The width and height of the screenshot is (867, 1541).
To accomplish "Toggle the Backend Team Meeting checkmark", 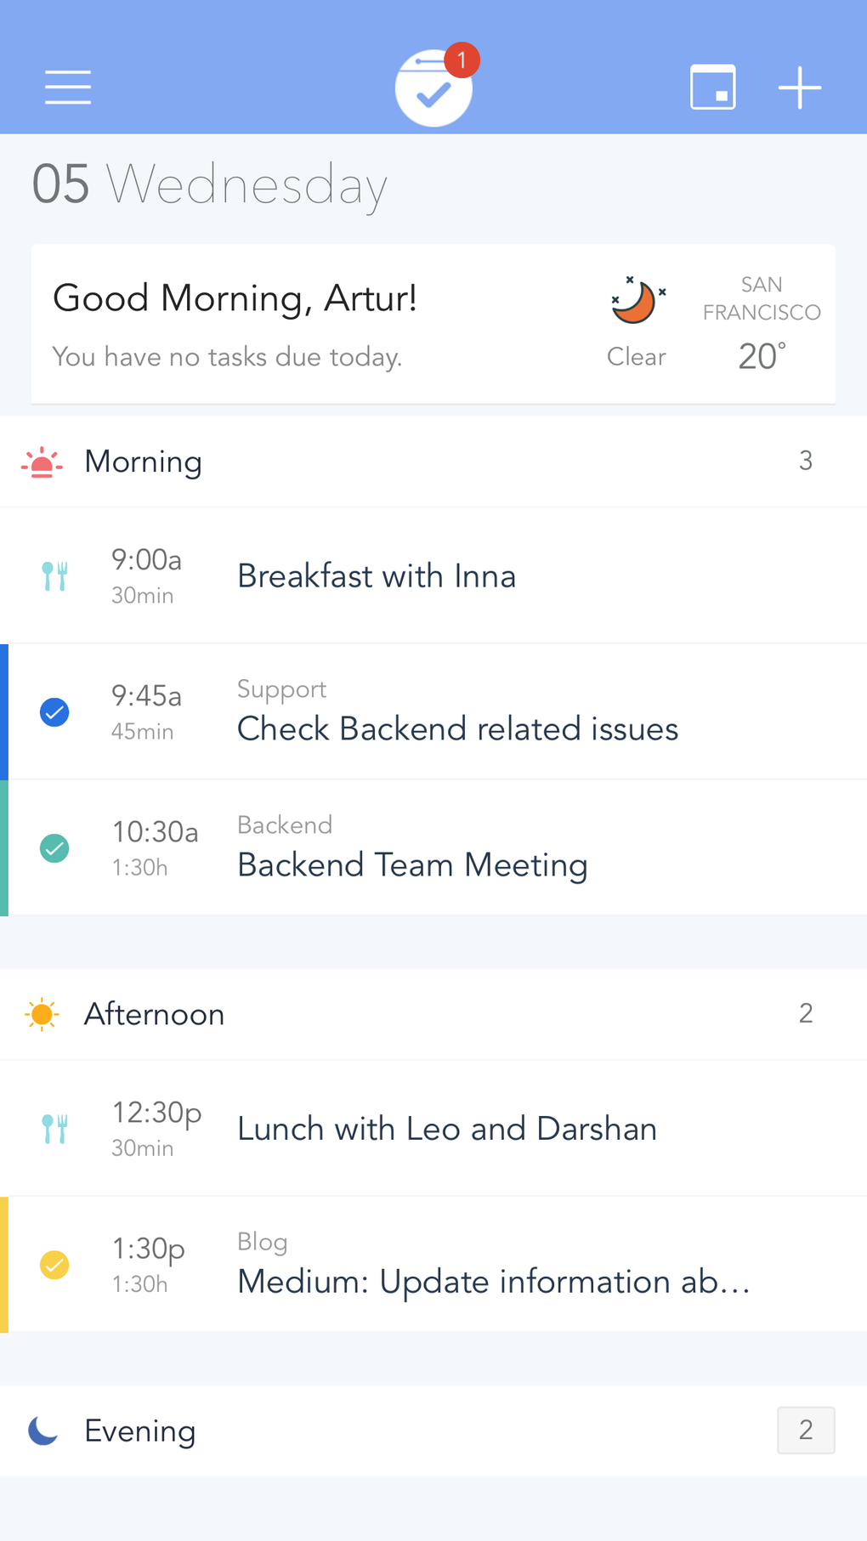I will pos(54,848).
